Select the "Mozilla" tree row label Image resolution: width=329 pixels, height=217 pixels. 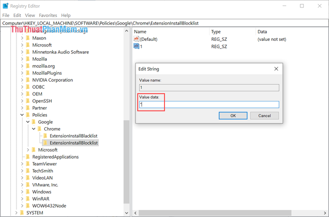[39, 59]
